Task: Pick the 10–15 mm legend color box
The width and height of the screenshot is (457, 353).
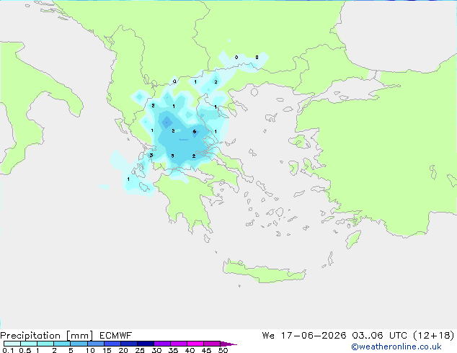Action: click(x=95, y=344)
